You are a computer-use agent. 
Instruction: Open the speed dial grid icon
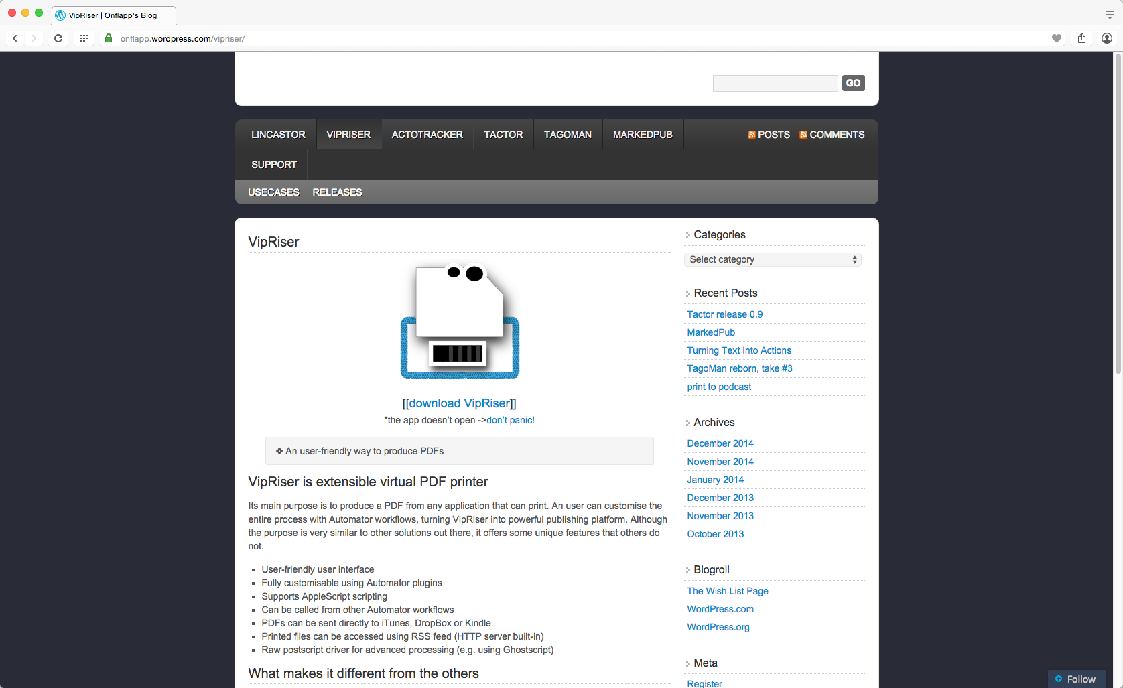pos(84,38)
